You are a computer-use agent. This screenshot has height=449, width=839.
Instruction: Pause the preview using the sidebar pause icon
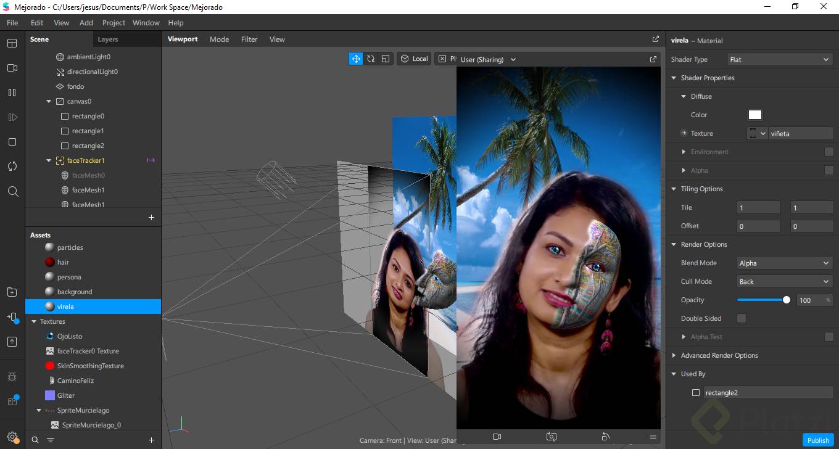[x=12, y=93]
